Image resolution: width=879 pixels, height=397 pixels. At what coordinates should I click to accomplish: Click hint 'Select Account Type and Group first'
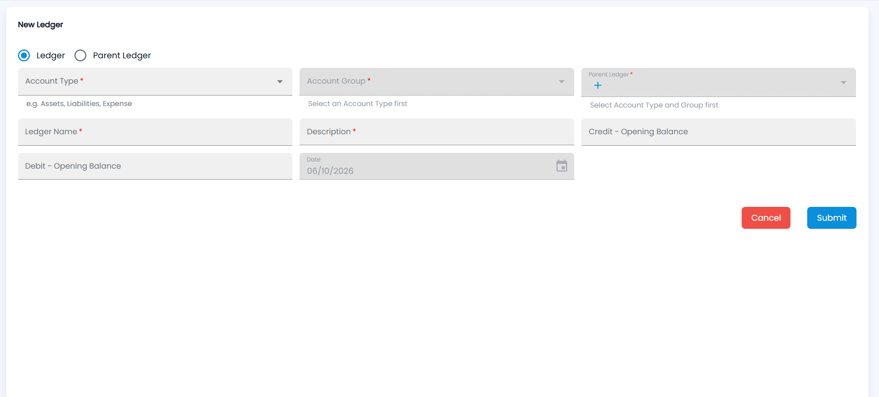click(x=654, y=105)
